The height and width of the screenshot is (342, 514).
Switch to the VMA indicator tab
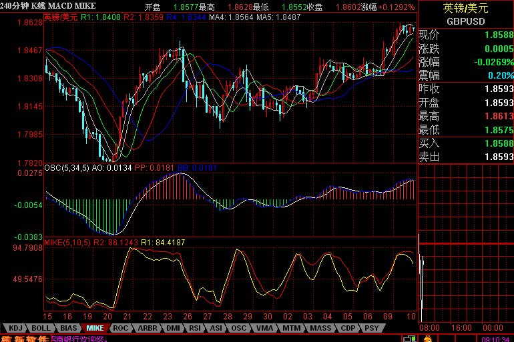pyautogui.click(x=264, y=328)
